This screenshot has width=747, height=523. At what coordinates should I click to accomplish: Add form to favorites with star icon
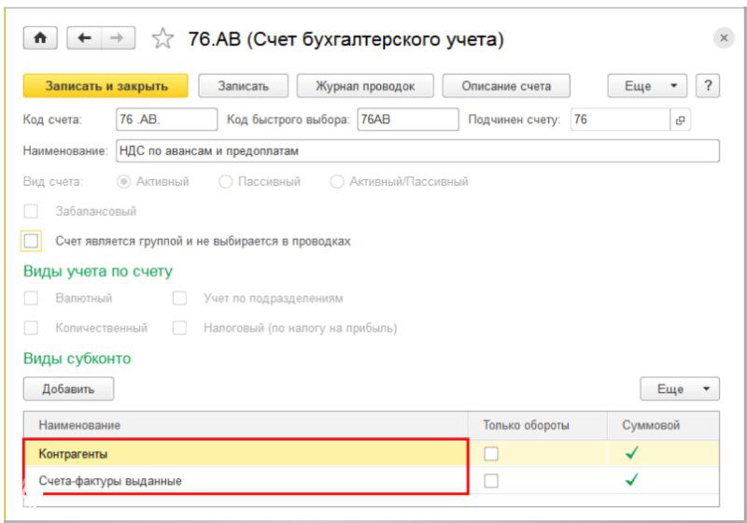162,39
